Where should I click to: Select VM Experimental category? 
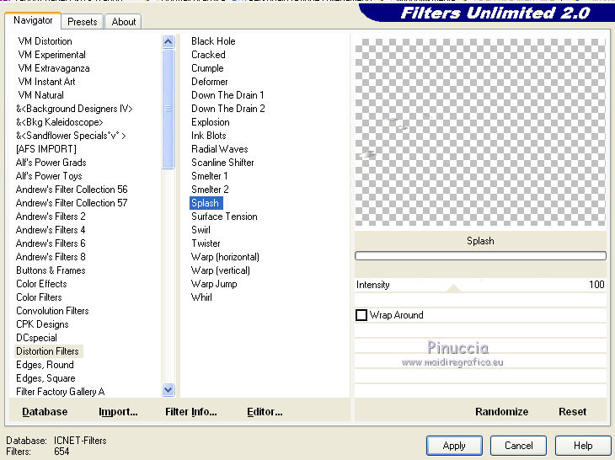point(51,55)
